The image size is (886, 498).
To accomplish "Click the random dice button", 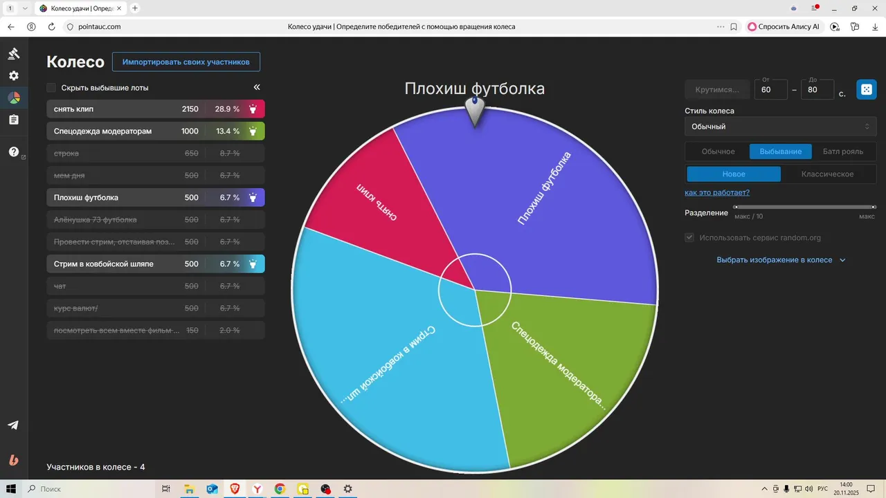I will 867,90.
